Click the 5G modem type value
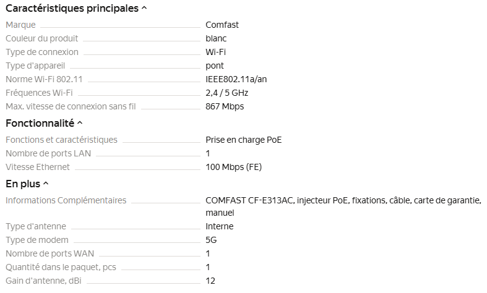The width and height of the screenshot is (487, 293). (211, 240)
